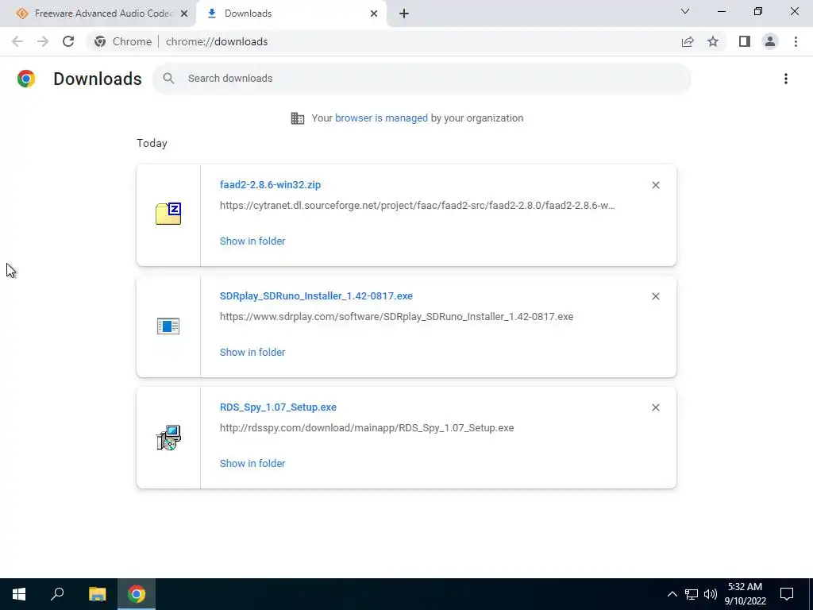
Task: Open the Downloads page more actions menu
Action: [785, 79]
